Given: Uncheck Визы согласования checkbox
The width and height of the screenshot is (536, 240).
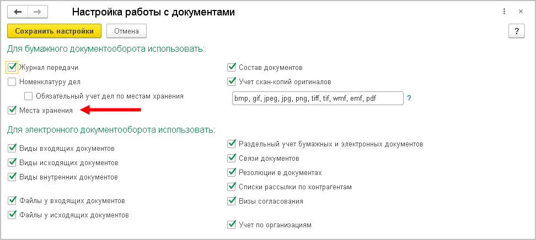Looking at the screenshot, I should click(x=232, y=201).
